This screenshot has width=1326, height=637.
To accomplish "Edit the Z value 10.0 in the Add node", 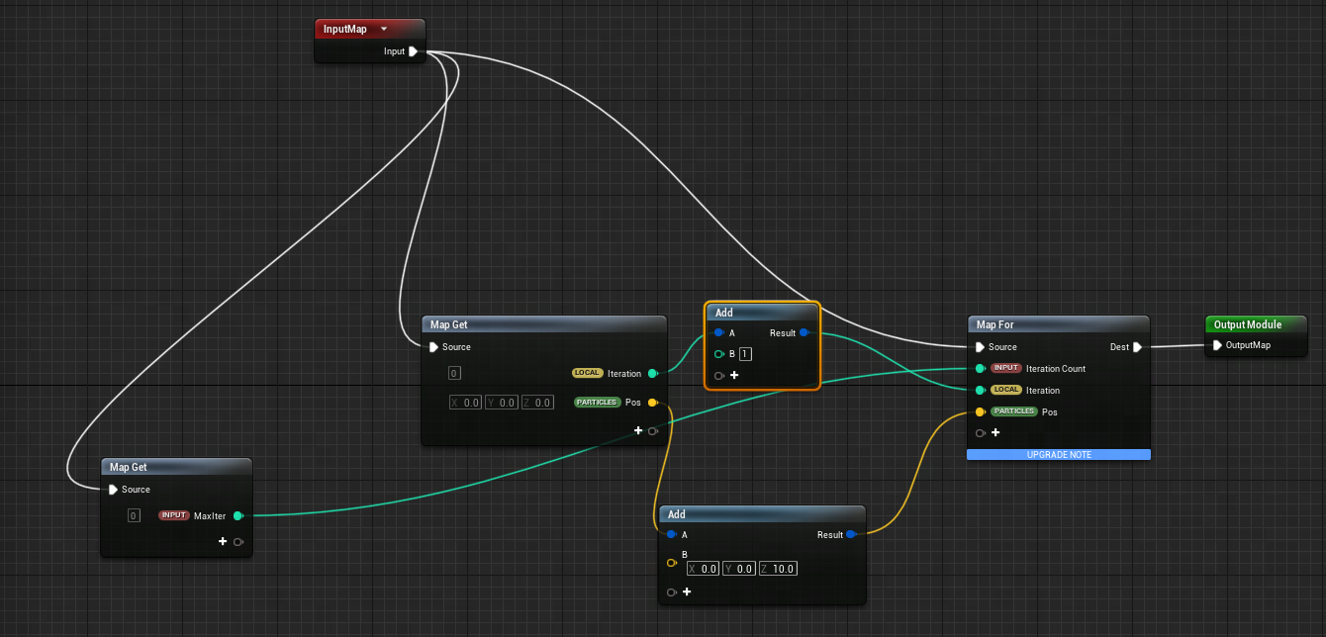I will 778,569.
